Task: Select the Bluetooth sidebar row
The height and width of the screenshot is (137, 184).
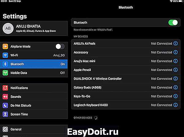Action: [34, 64]
